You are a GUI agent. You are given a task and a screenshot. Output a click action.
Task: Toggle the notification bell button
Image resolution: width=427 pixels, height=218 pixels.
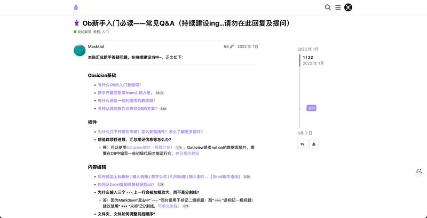314,144
